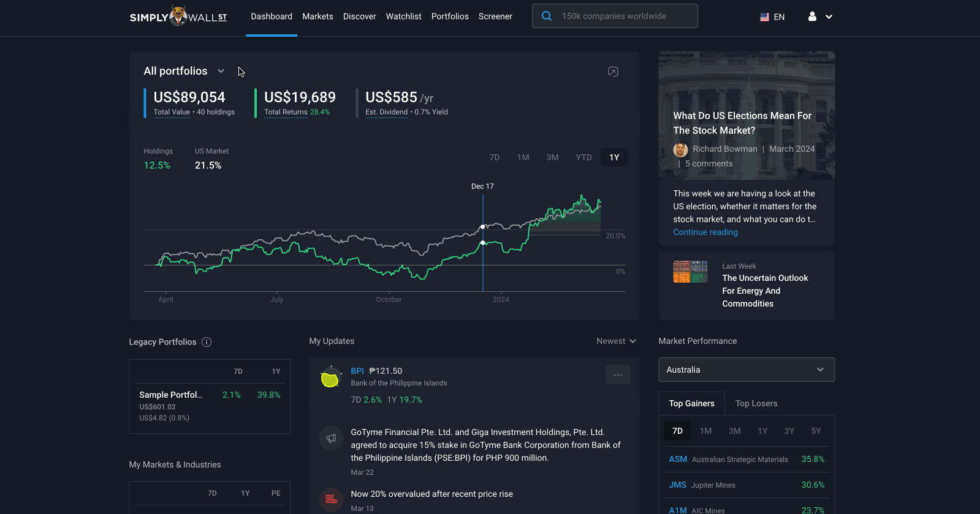Open the JMS ticker link

click(677, 485)
